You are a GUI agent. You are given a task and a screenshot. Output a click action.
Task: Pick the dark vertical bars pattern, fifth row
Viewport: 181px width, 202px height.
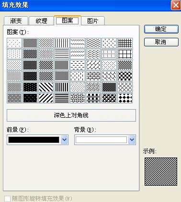click(x=62, y=87)
